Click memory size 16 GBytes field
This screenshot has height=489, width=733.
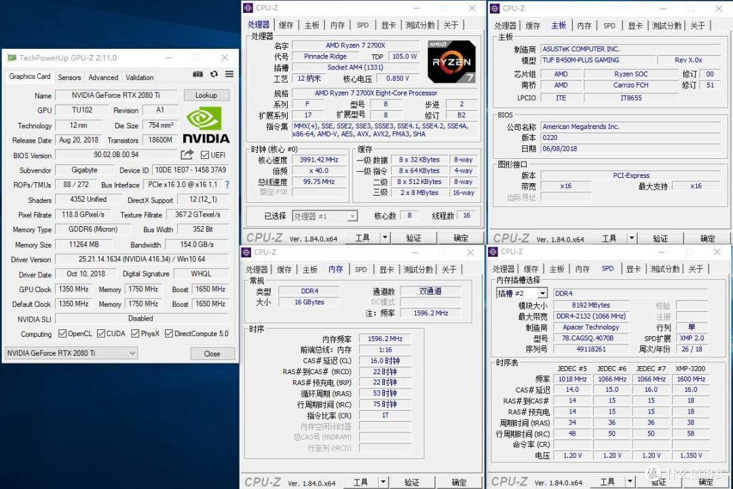tap(309, 302)
